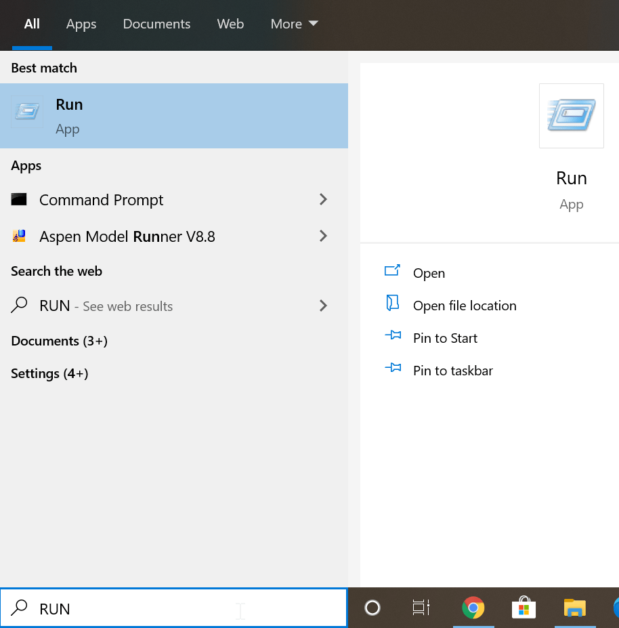Click Open in the Run actions
The width and height of the screenshot is (619, 628).
click(x=429, y=273)
